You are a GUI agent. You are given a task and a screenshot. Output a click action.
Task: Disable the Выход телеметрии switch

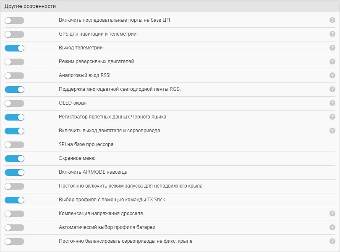14,48
